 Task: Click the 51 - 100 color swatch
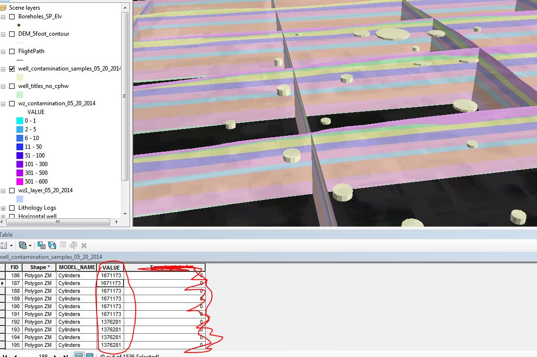click(x=20, y=156)
